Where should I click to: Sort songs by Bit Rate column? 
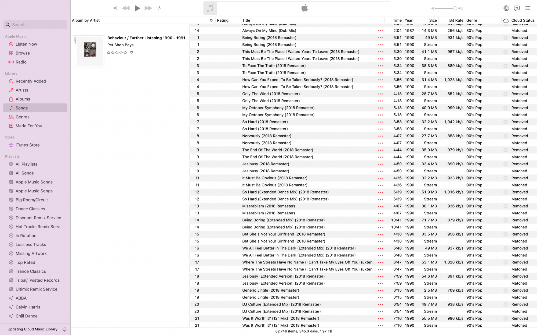[456, 20]
